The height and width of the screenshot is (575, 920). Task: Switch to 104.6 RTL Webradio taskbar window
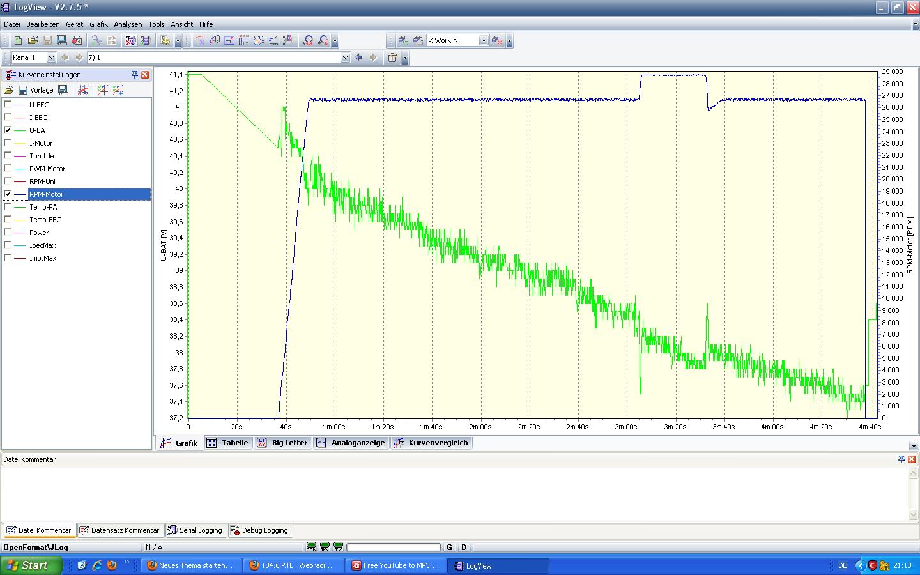(294, 565)
